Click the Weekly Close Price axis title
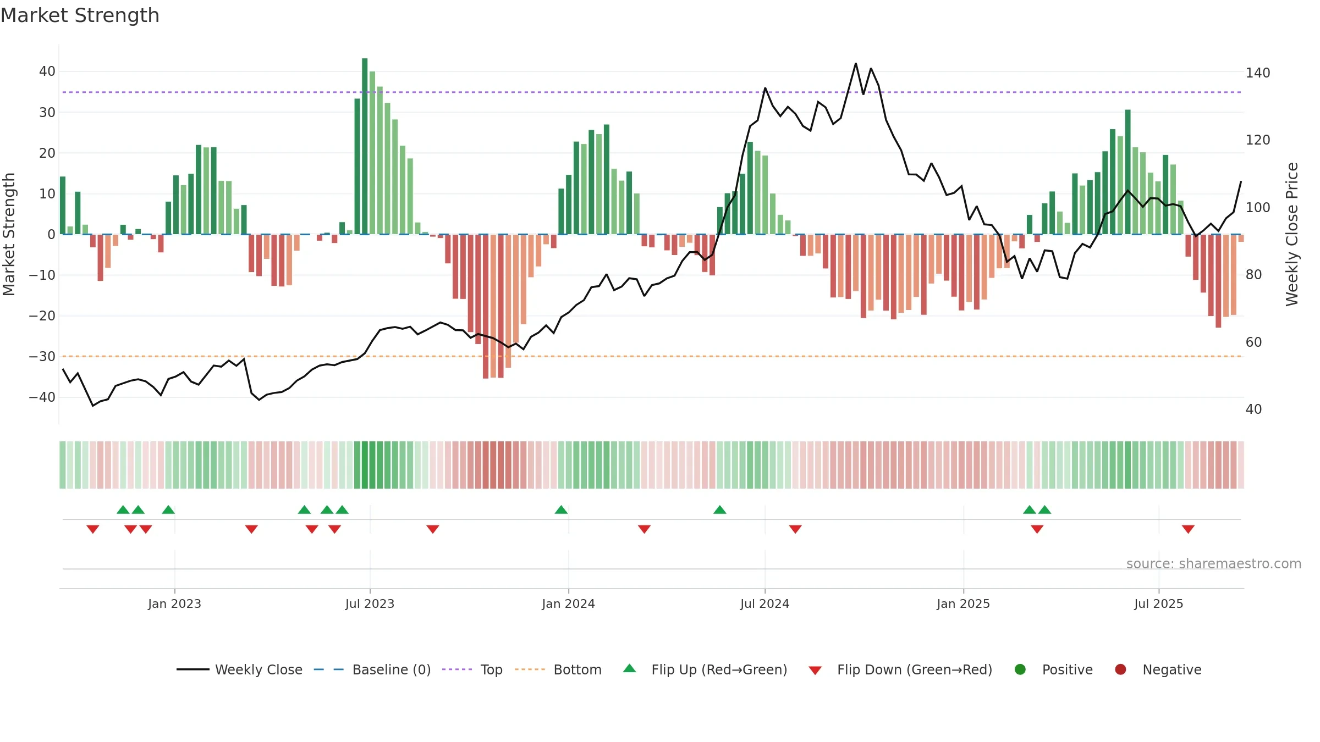 1292,234
